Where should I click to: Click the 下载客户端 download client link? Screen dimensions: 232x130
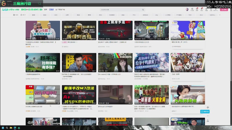[60, 10]
